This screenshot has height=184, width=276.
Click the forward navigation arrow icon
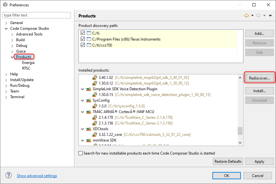click(x=258, y=16)
